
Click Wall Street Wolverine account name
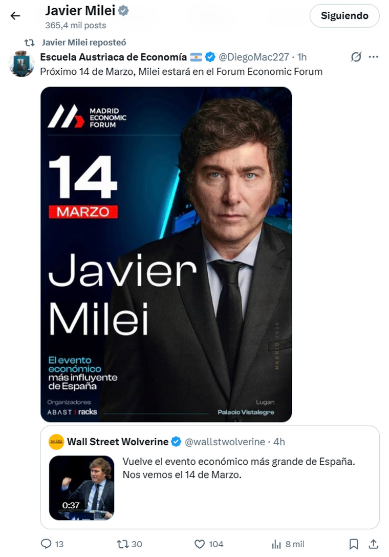(x=118, y=442)
